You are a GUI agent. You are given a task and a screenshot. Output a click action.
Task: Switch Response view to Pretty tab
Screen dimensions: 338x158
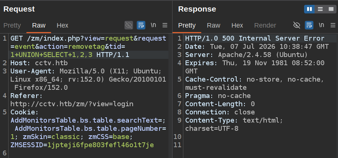pos(187,25)
